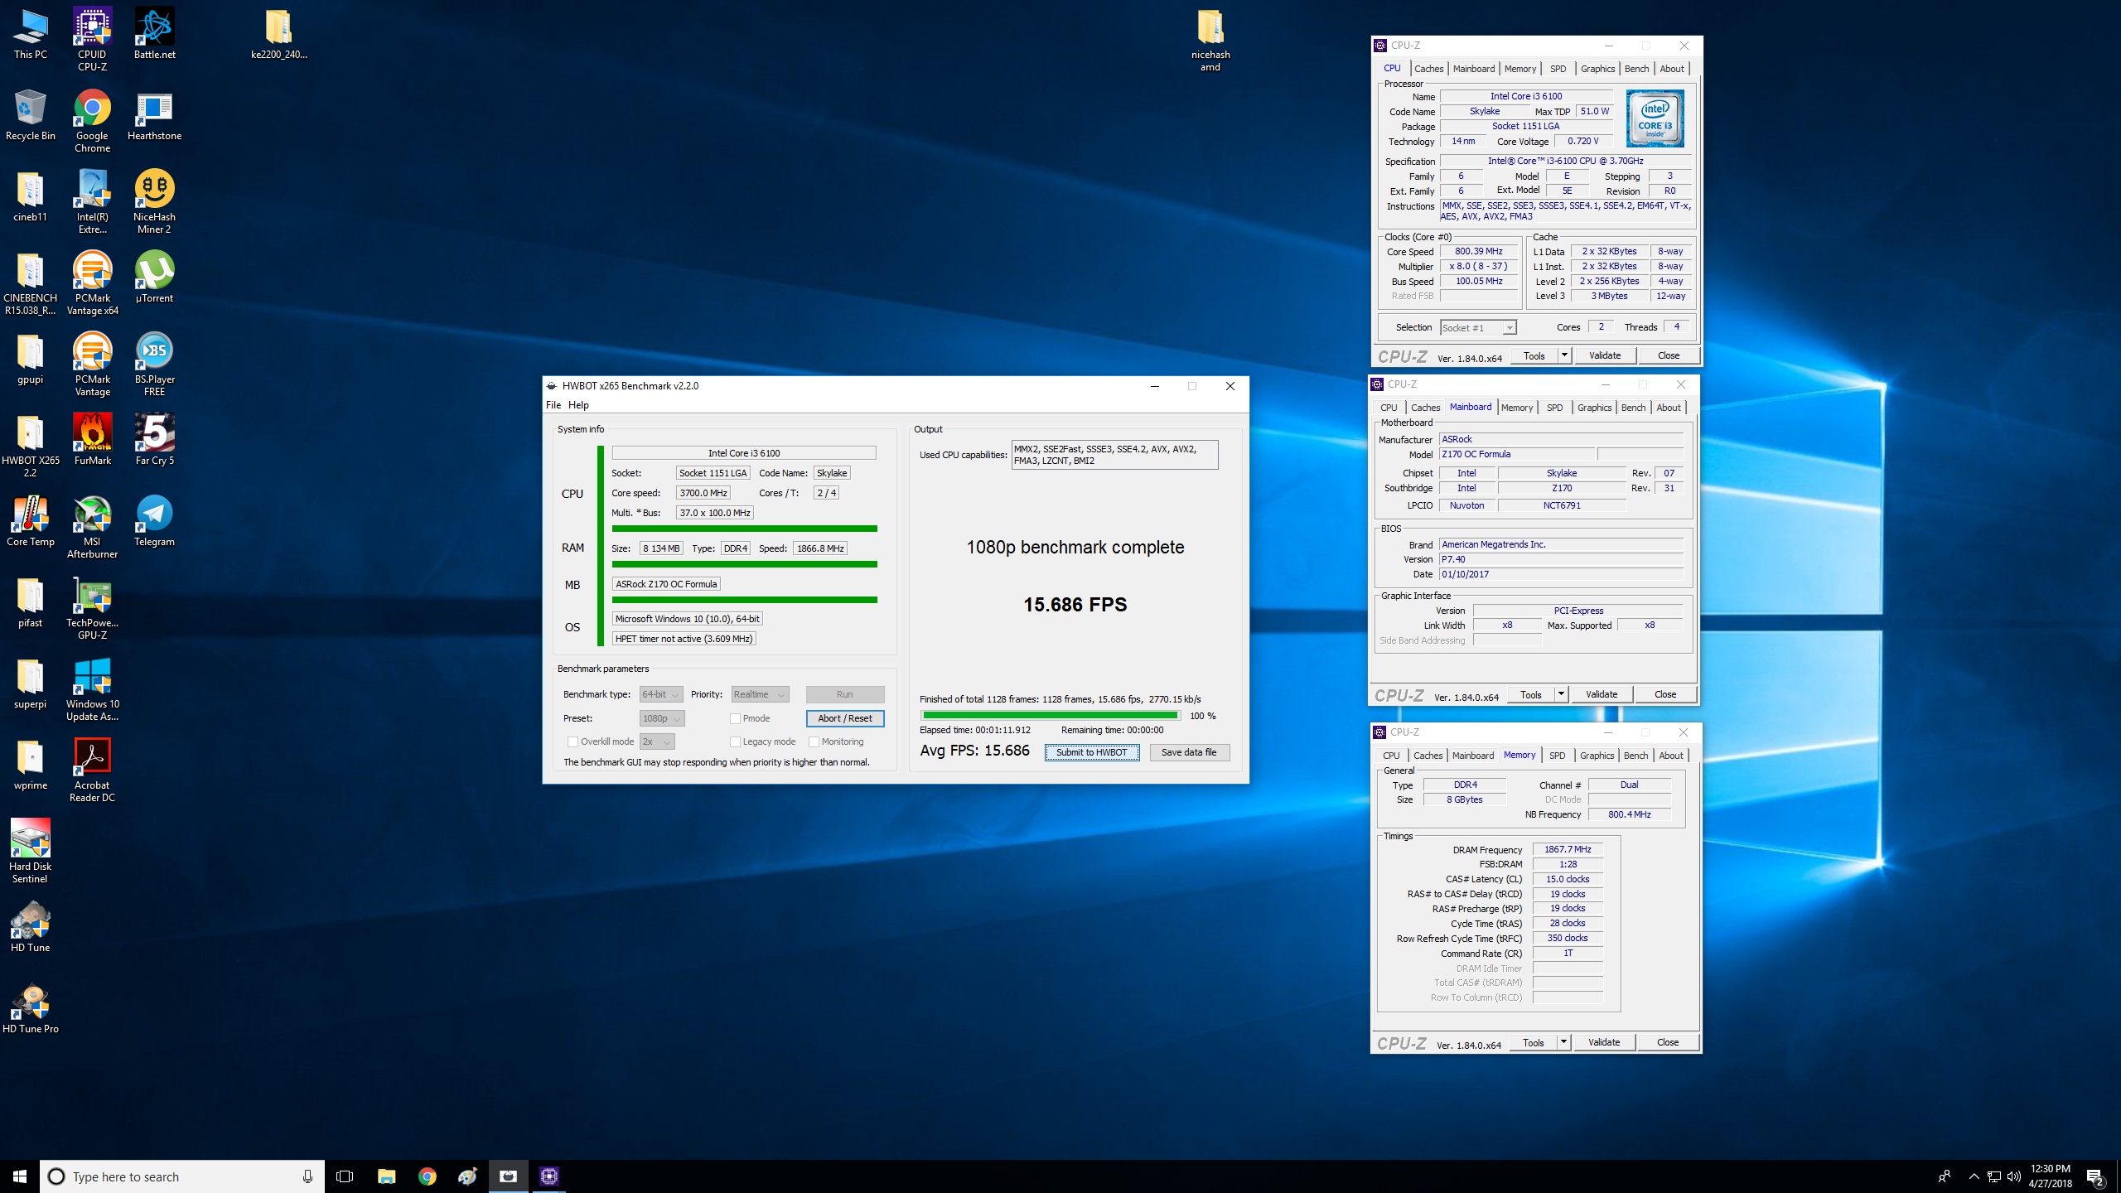Click the Type here to search box
This screenshot has height=1193, width=2121.
(x=182, y=1176)
